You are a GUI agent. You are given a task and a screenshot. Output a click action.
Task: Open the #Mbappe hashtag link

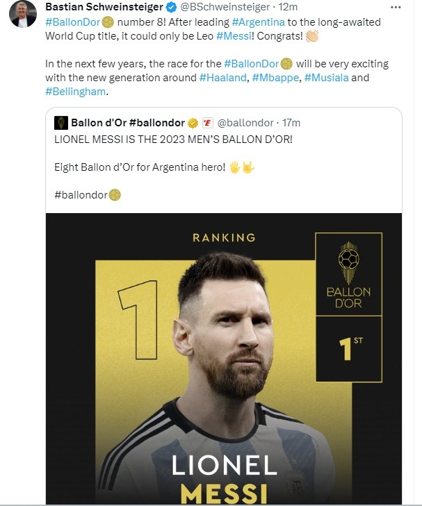pos(275,78)
